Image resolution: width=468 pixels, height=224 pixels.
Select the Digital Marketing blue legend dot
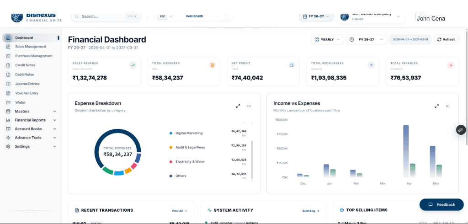(171, 133)
